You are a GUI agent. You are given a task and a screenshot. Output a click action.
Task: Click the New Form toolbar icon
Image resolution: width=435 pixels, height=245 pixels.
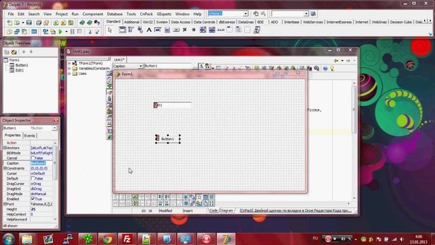tap(34, 32)
